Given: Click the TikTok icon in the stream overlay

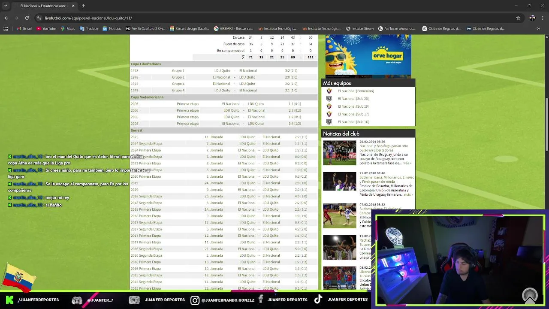Looking at the screenshot, I should tap(318, 300).
